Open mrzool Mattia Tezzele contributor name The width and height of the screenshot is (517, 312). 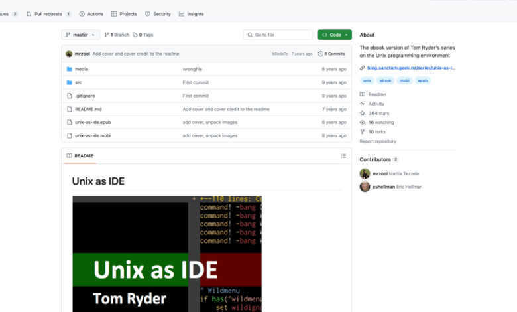(396, 174)
